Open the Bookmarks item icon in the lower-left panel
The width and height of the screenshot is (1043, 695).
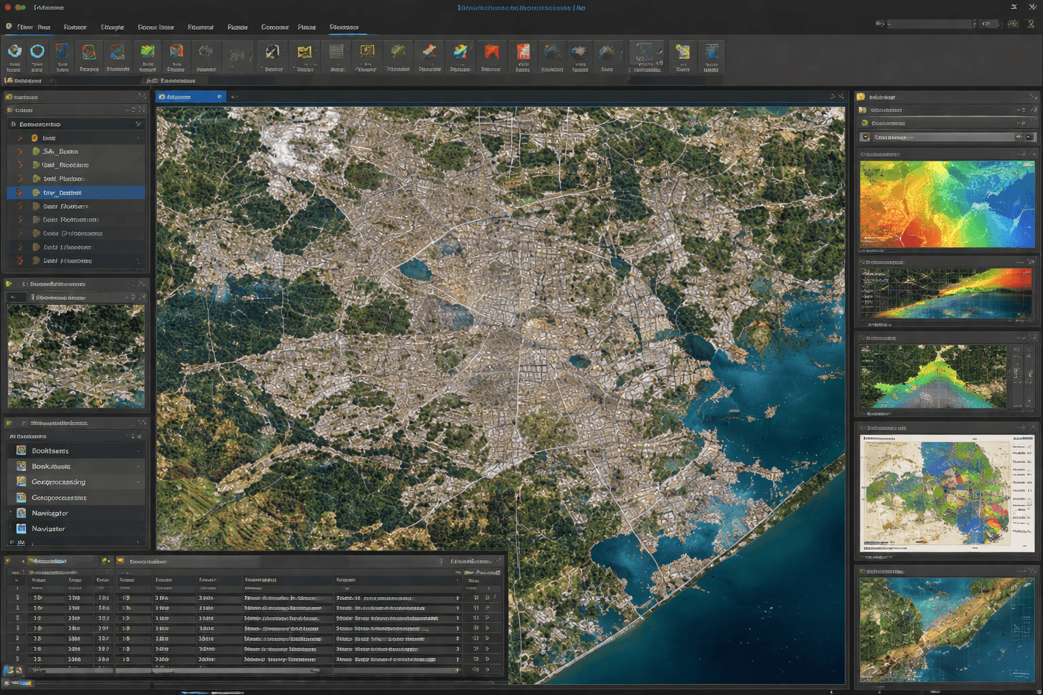click(21, 451)
